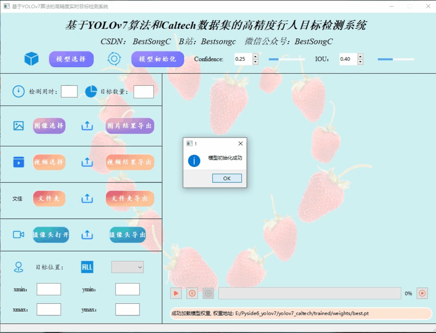Click the playback progress bar

click(310, 293)
